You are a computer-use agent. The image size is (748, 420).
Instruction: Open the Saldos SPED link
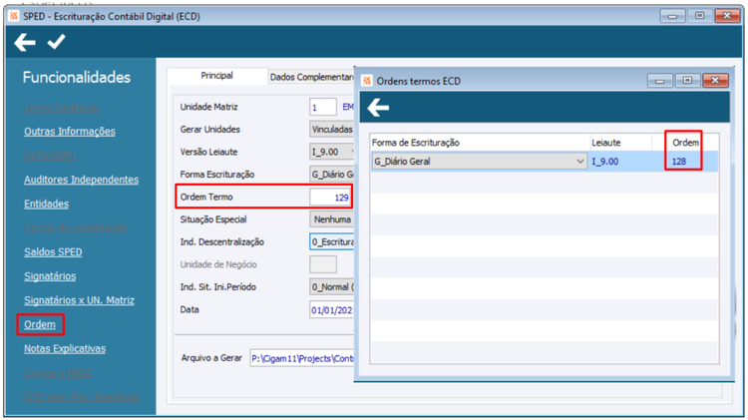click(53, 252)
